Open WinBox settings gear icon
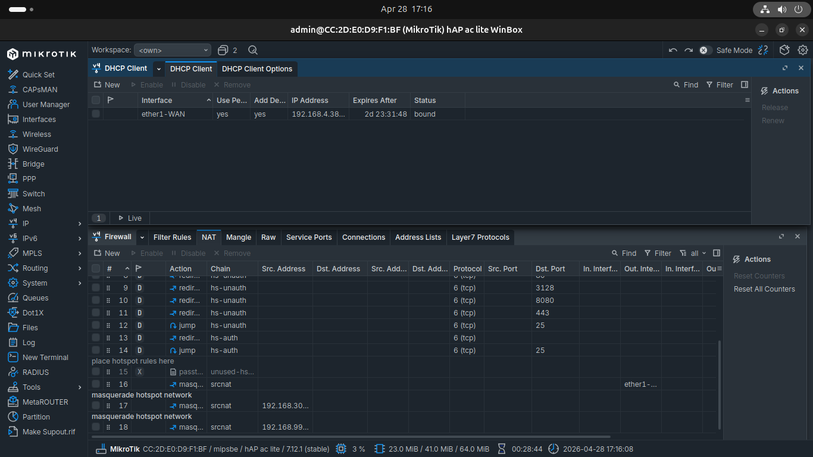Screen dimensions: 813x457 click(x=802, y=50)
